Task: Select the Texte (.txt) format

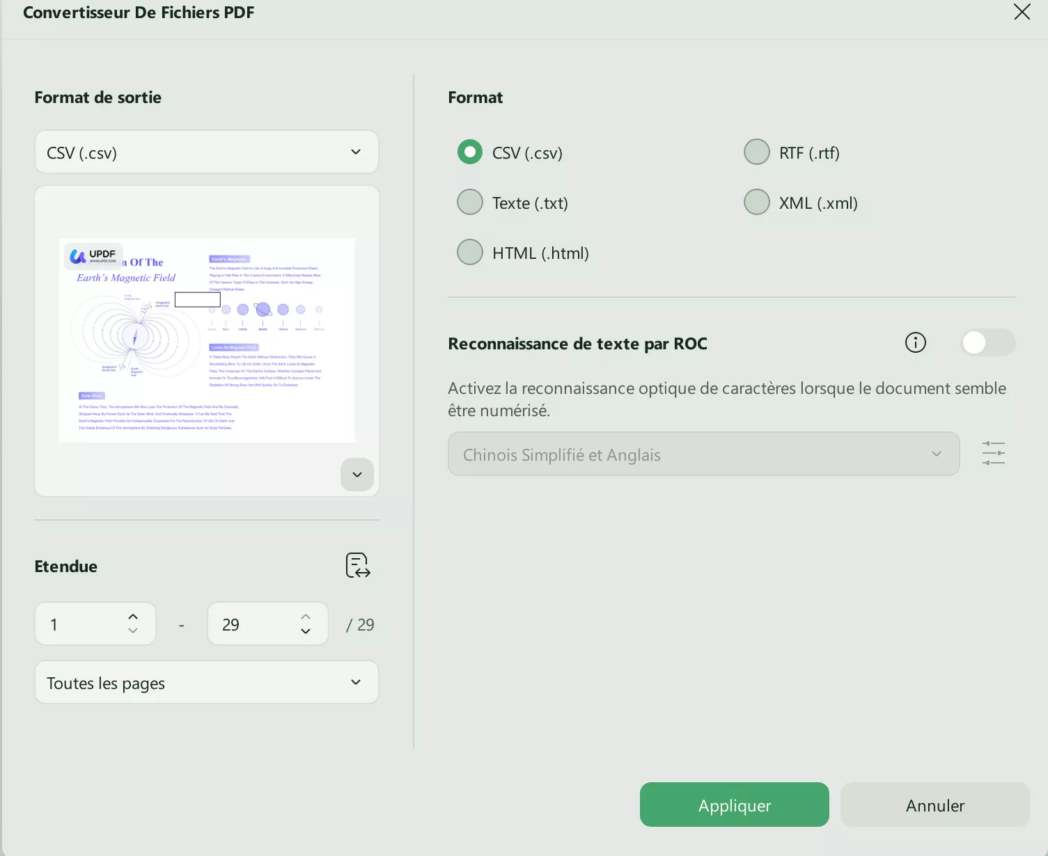Action: (x=470, y=202)
